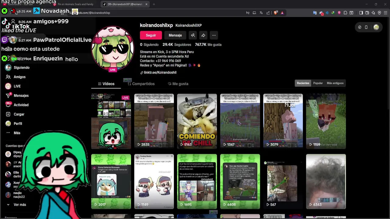Open Brave Rewards triangle icon
Viewport: 390px width, 219px height.
tap(282, 13)
